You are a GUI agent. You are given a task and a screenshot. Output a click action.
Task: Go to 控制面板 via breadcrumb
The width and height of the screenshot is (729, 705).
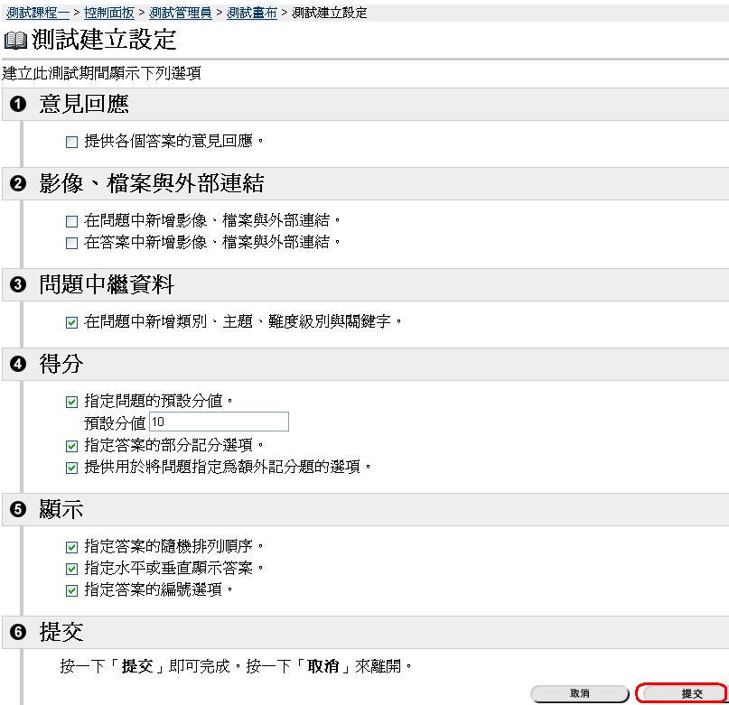coord(109,13)
